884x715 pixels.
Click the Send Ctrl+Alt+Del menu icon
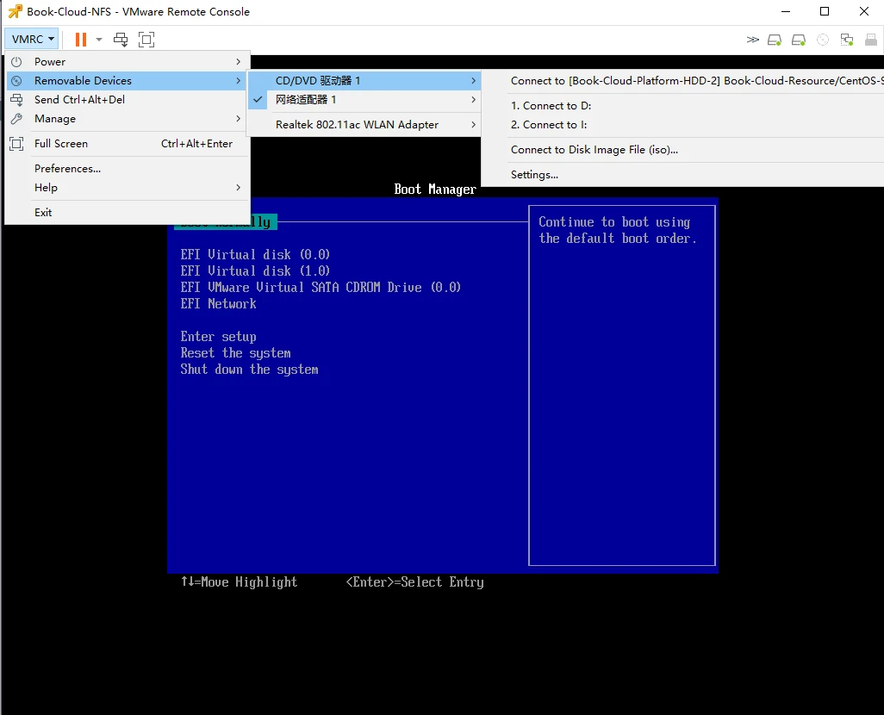coord(17,100)
